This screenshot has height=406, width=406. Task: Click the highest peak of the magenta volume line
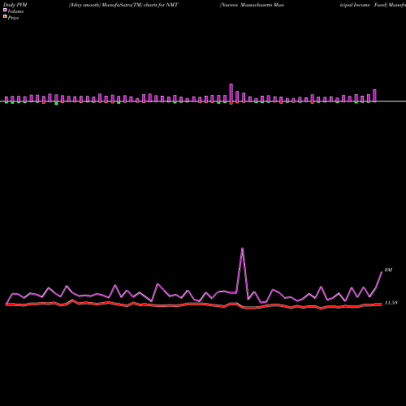(242, 248)
